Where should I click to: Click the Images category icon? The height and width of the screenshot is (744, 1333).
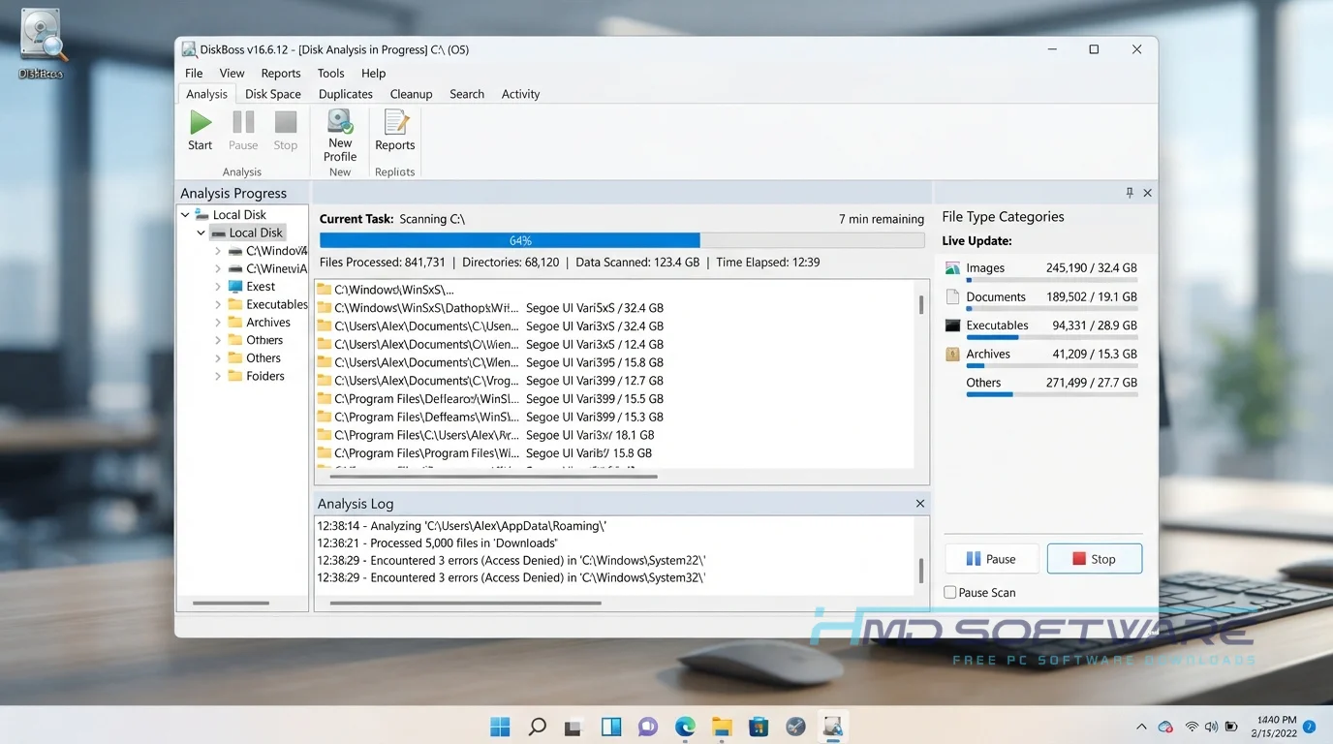952,268
